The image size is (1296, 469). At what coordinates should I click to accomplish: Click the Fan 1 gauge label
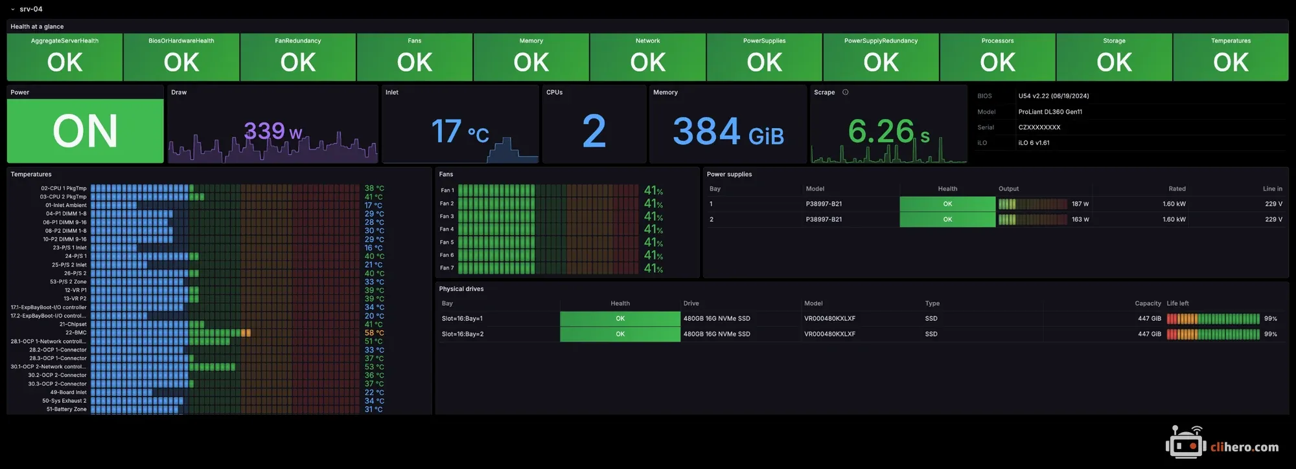click(447, 190)
